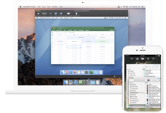
Task: Open Notes in the remote session dock
Action: click(x=79, y=72)
